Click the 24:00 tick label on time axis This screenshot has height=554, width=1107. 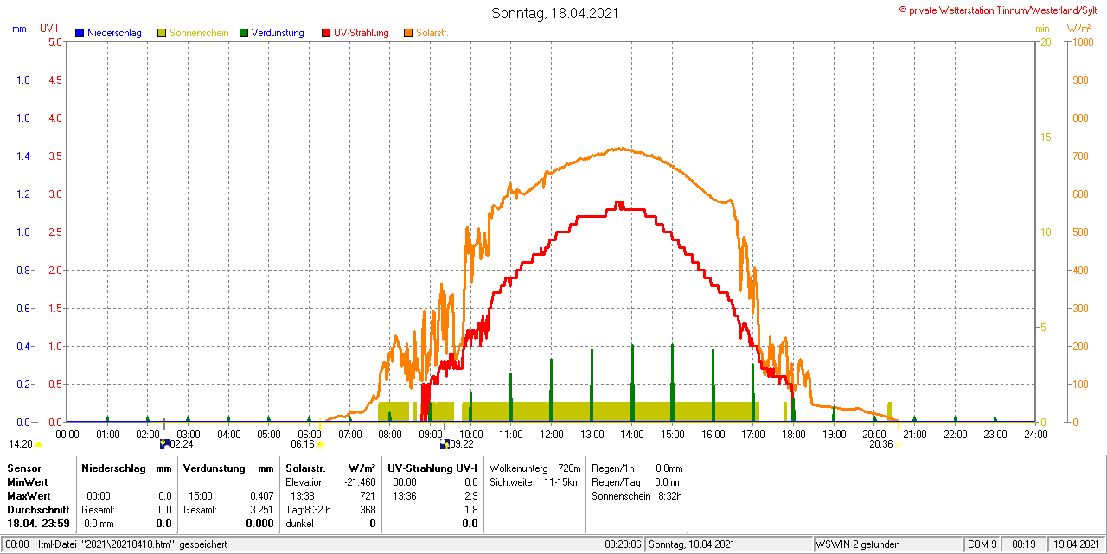click(x=1035, y=434)
